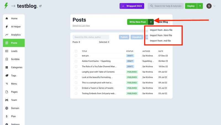Viewport: 221px width, 125px height.
Task: Click the Write New Post button
Action: 138,22
